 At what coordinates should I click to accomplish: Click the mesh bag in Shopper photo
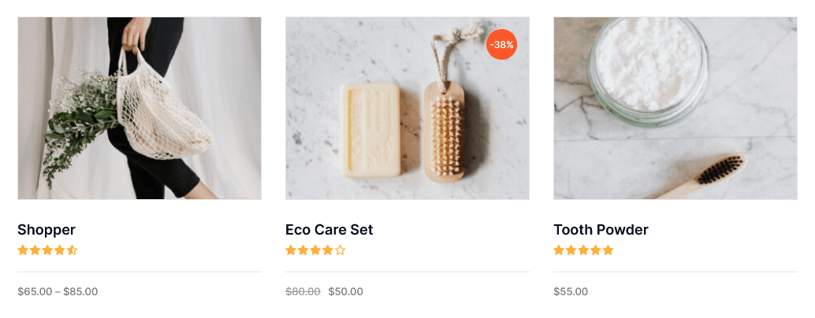point(164,113)
